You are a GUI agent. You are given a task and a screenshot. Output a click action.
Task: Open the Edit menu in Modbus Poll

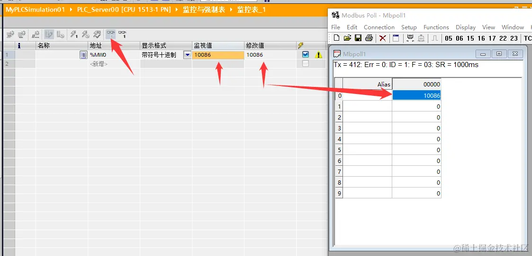click(352, 27)
